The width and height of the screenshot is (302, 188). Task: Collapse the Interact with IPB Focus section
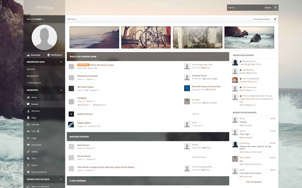(61, 179)
